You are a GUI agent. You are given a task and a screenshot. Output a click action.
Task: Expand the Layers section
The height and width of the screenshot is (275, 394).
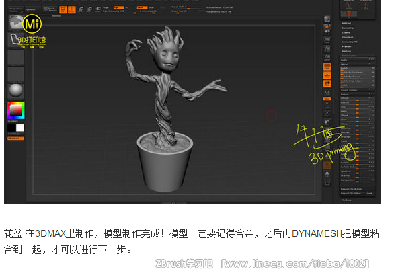(346, 32)
